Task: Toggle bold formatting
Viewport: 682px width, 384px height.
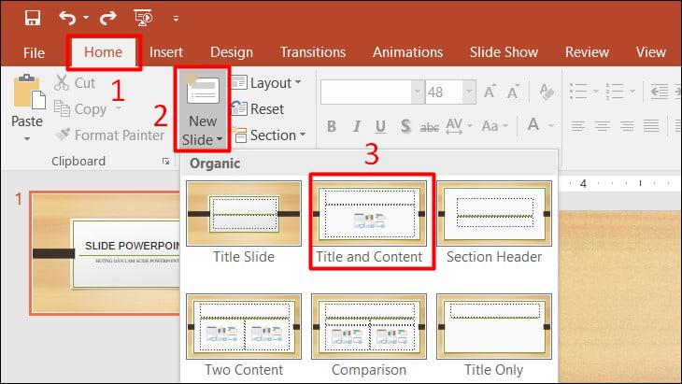Action: pyautogui.click(x=332, y=126)
